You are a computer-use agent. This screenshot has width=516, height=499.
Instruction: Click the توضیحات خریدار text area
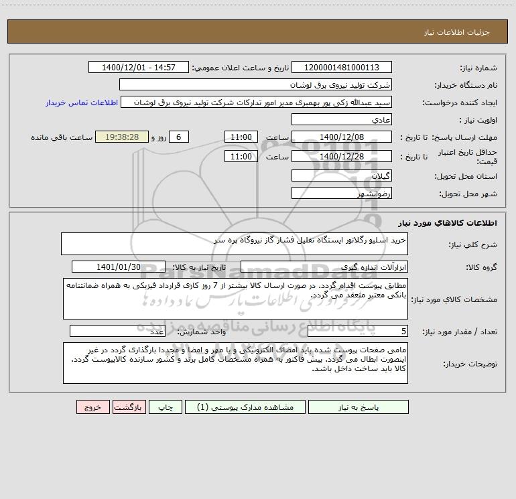[x=235, y=363]
